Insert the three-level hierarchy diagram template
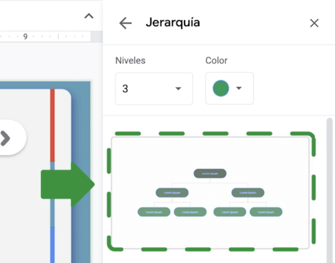 pos(211,191)
